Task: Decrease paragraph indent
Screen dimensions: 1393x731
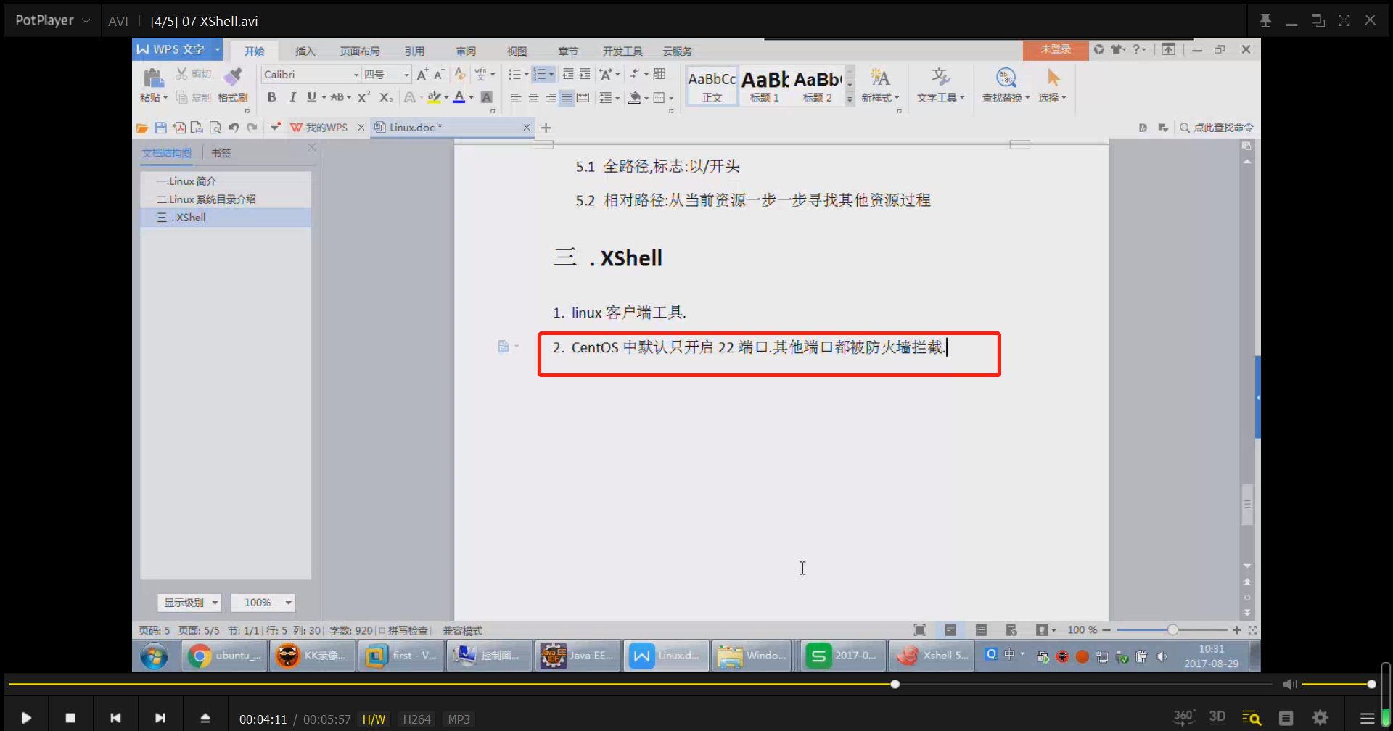Action: coord(567,75)
